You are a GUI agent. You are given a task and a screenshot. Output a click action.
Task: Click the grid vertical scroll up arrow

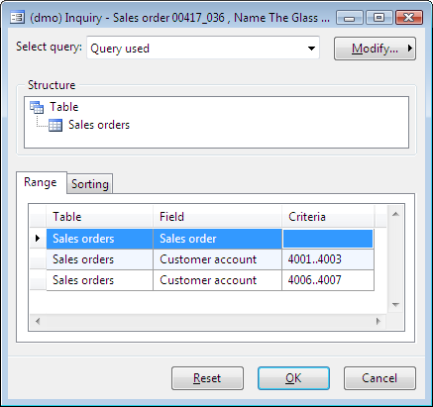tap(395, 215)
